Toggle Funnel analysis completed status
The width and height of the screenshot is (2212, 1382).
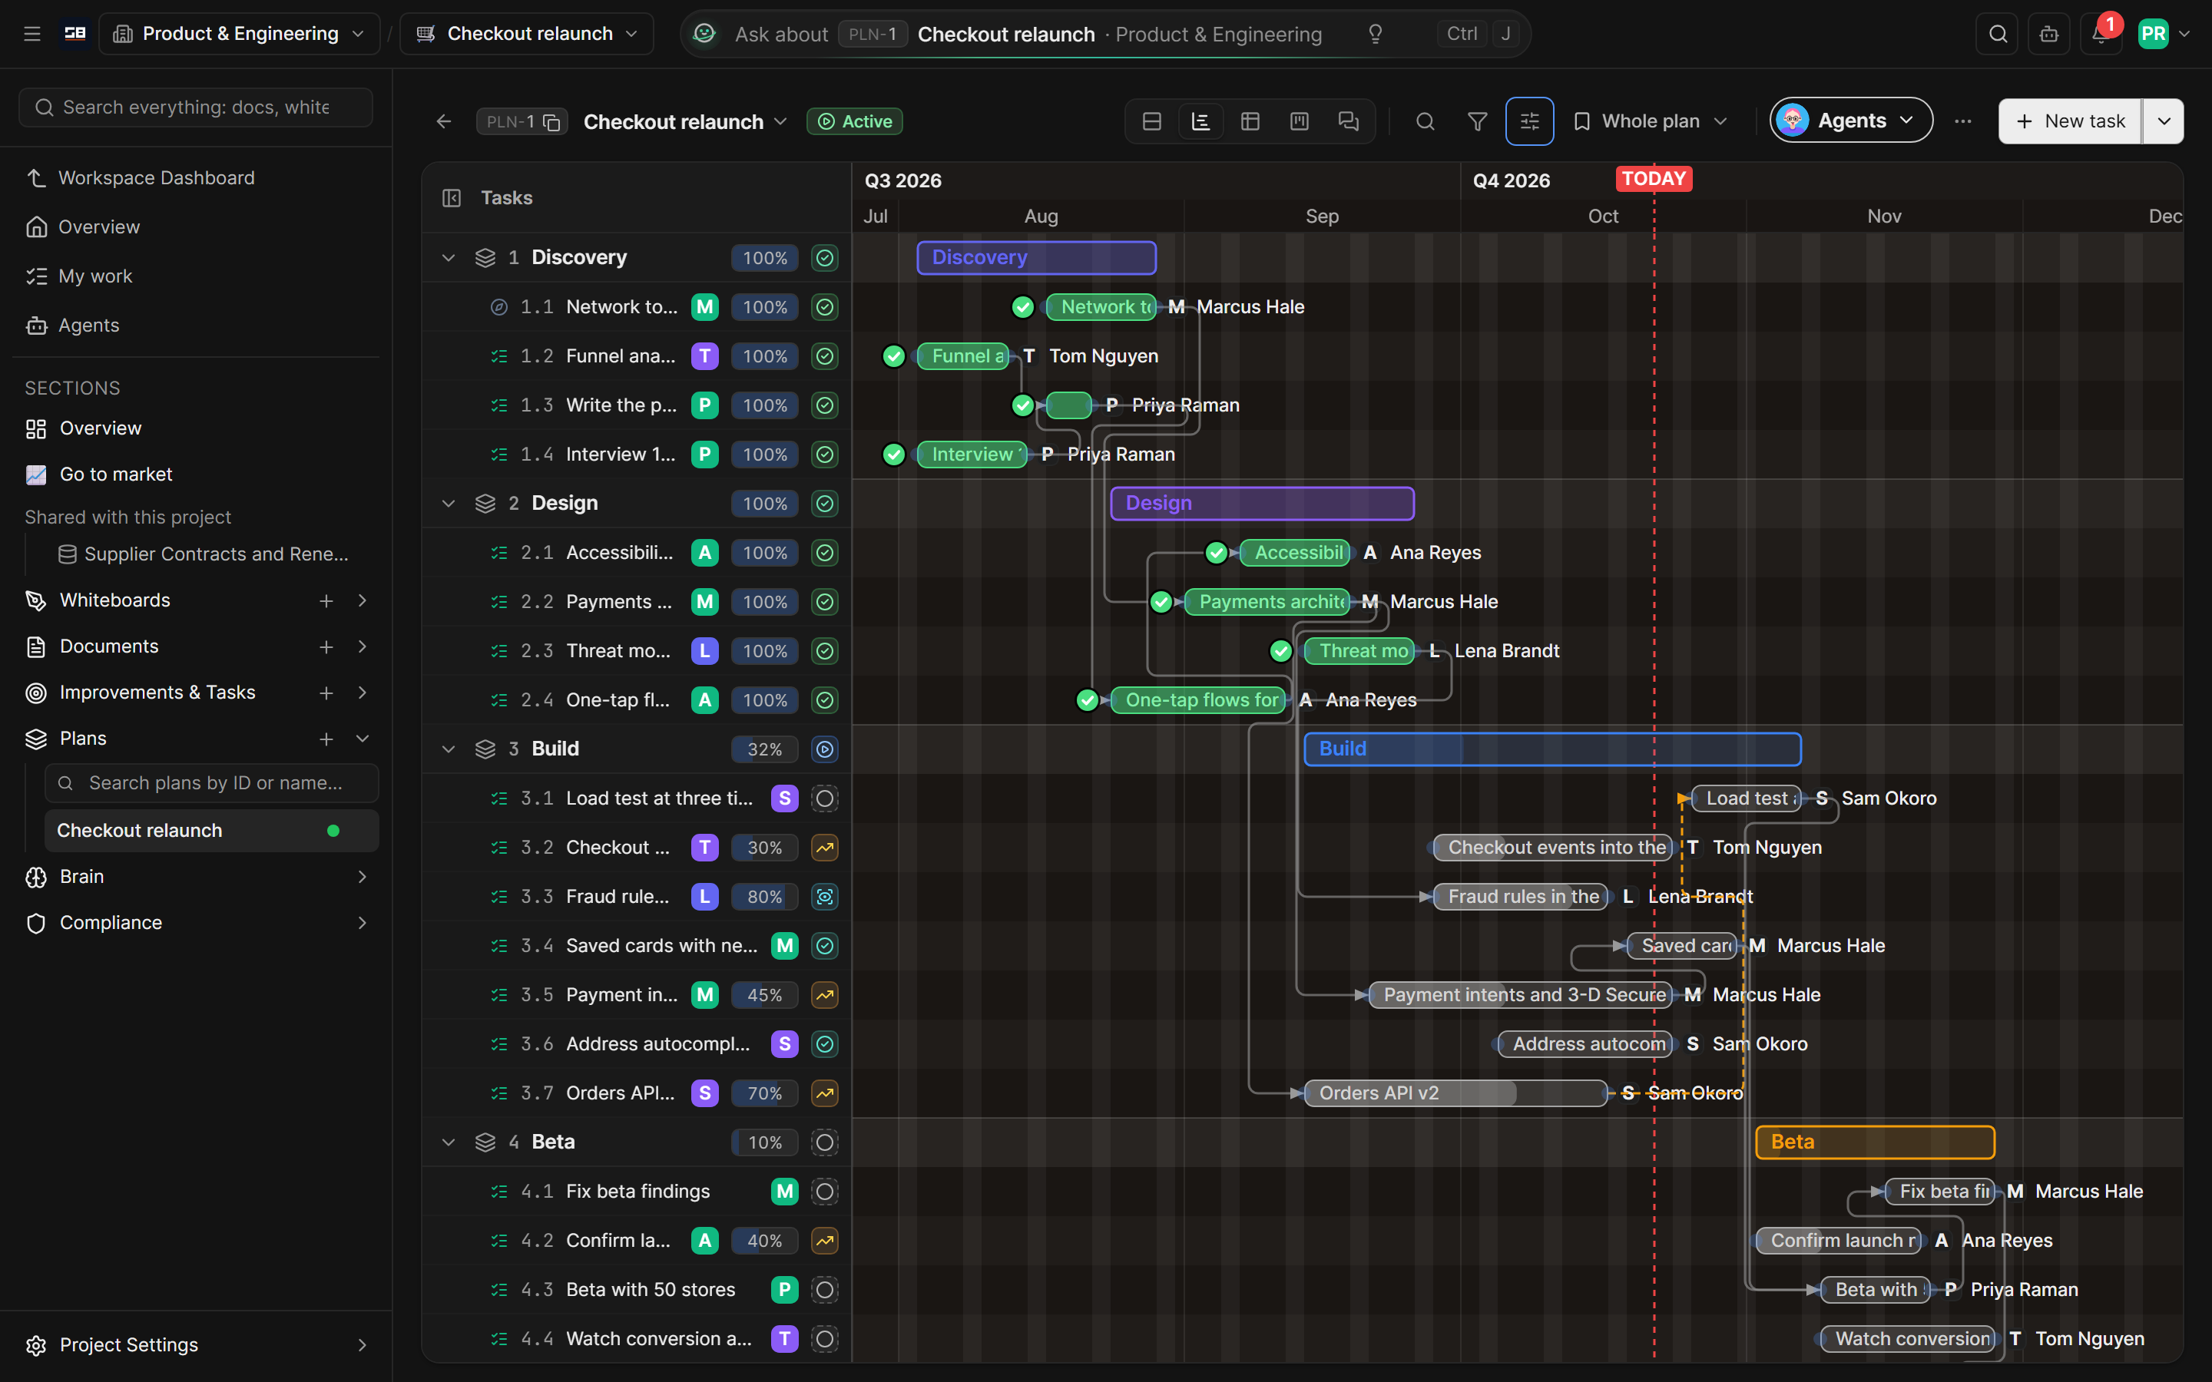pyautogui.click(x=824, y=356)
